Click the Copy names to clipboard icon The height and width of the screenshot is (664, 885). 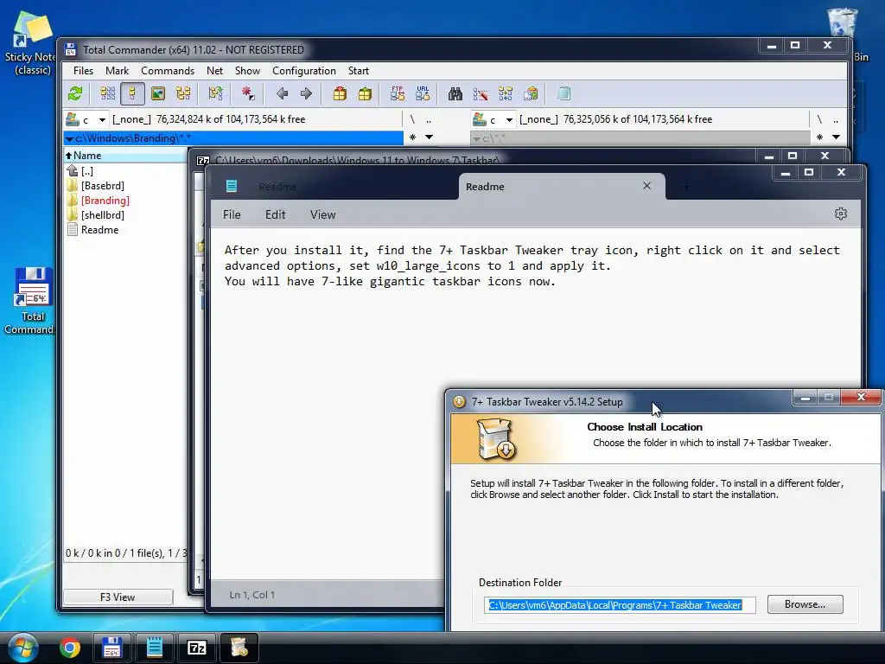coord(531,93)
